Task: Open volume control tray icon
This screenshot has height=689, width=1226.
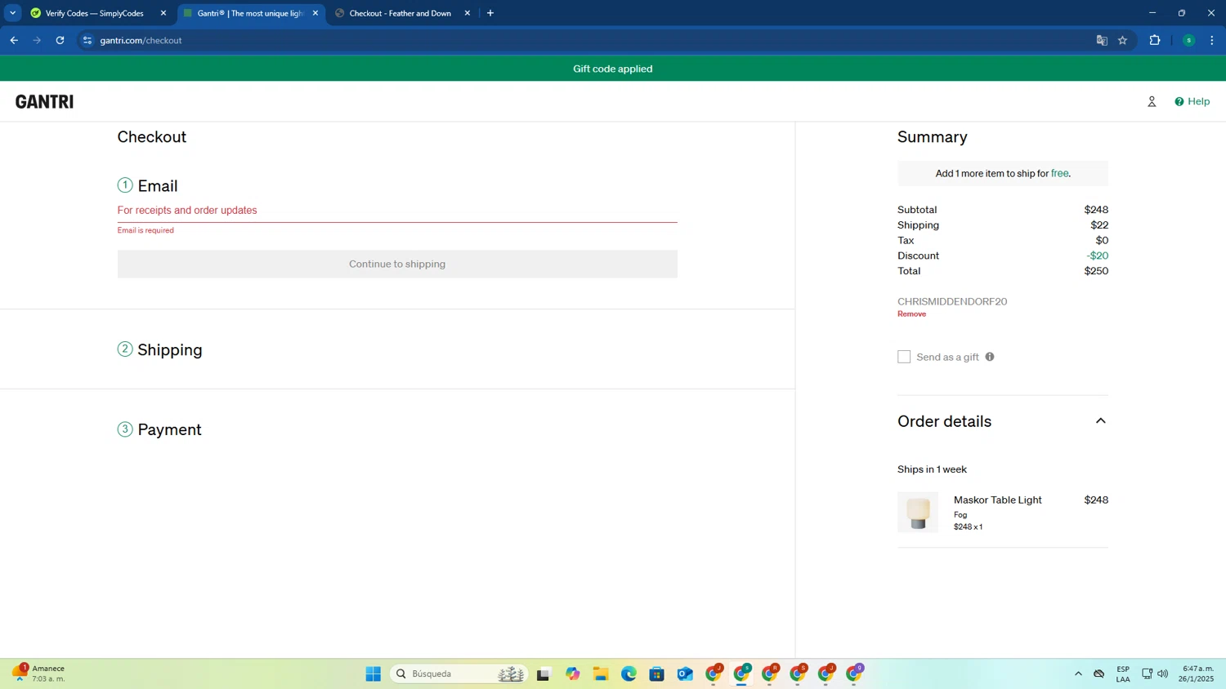Action: (1162, 673)
